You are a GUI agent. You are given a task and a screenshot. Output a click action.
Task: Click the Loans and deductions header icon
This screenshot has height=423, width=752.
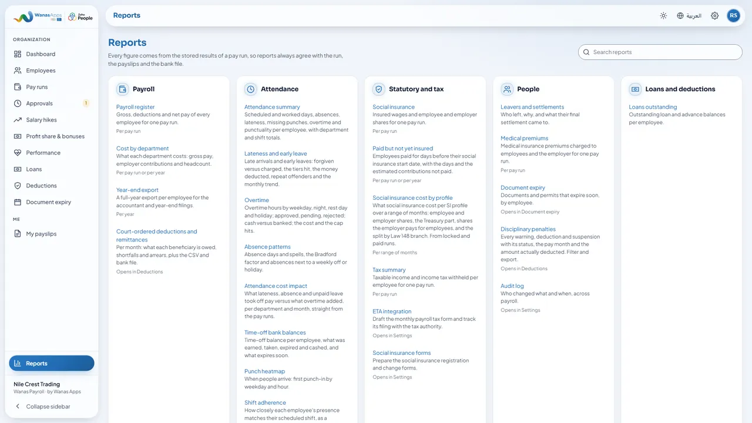[635, 89]
